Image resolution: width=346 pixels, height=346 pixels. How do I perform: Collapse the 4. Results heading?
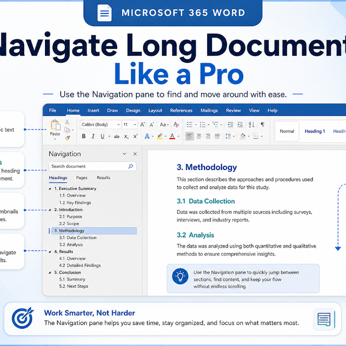pyautogui.click(x=50, y=252)
